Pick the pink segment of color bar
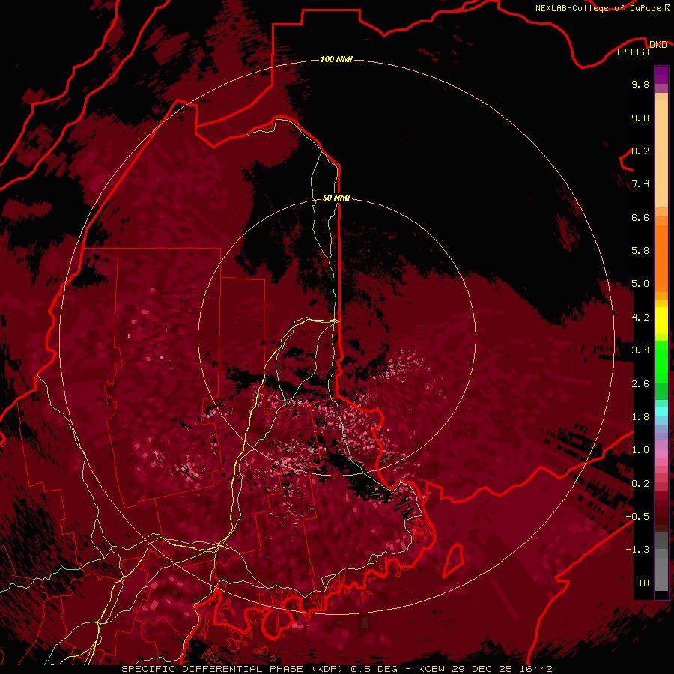Image resolution: width=674 pixels, height=674 pixels. coord(661,454)
